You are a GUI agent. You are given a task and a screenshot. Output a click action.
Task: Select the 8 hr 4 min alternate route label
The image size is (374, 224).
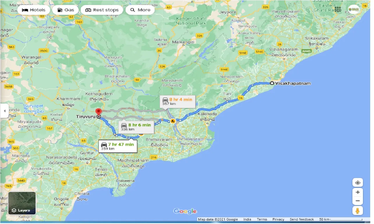tap(178, 101)
